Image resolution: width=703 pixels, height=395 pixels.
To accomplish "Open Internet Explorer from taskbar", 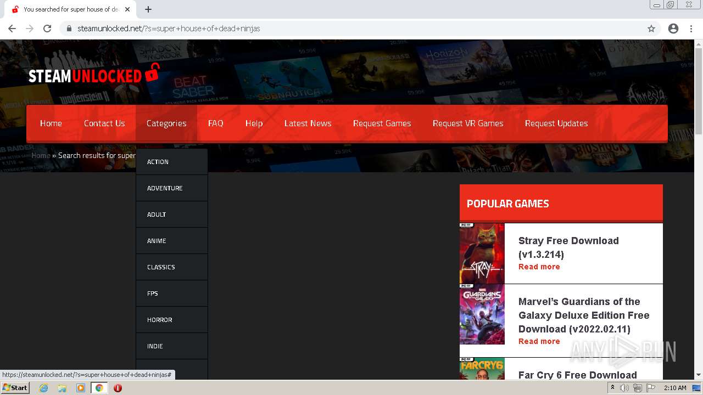I will click(x=44, y=388).
